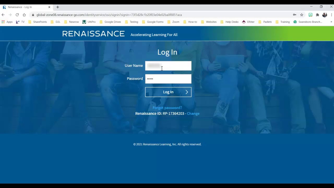This screenshot has width=334, height=188.
Task: Click Change next to Renaissance ID
Action: click(x=193, y=114)
